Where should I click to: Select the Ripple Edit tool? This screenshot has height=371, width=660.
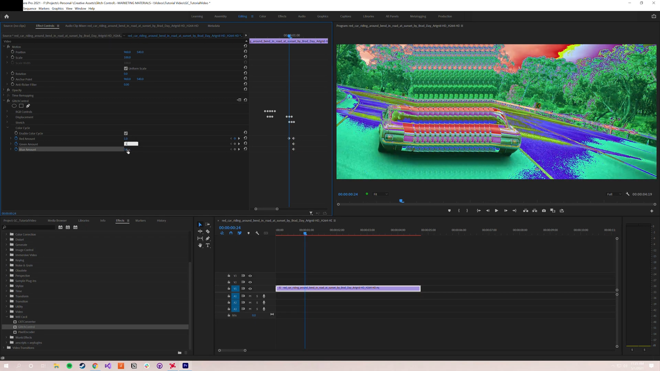[200, 232]
